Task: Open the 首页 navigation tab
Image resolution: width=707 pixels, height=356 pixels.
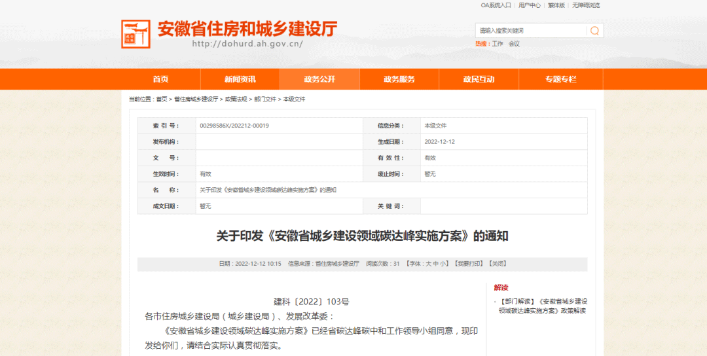Action: [x=160, y=79]
